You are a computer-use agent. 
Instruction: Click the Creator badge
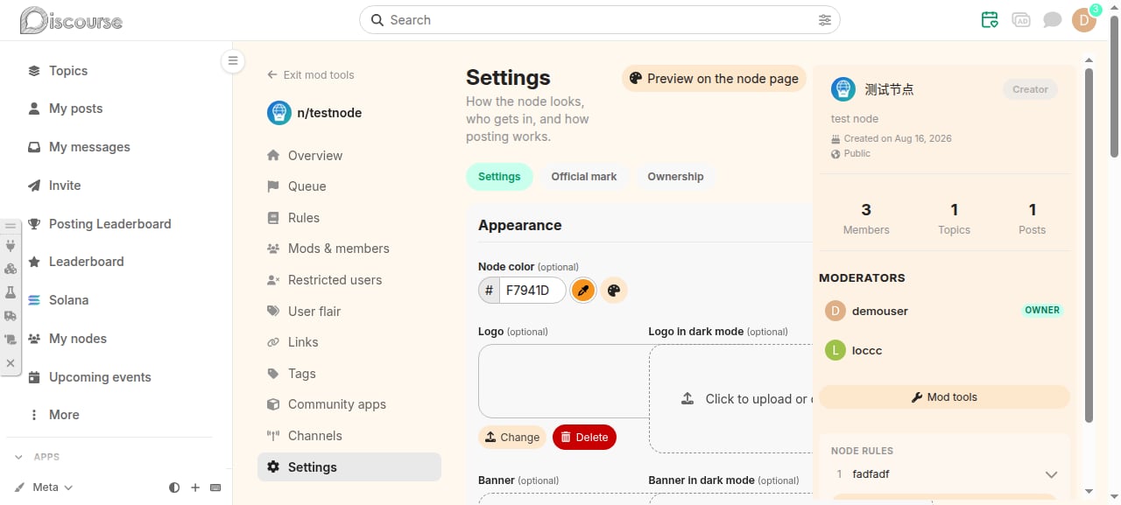pyautogui.click(x=1030, y=89)
